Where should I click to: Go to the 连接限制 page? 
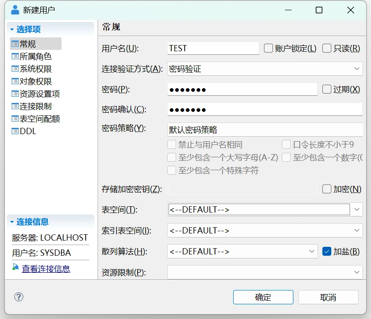click(x=35, y=106)
